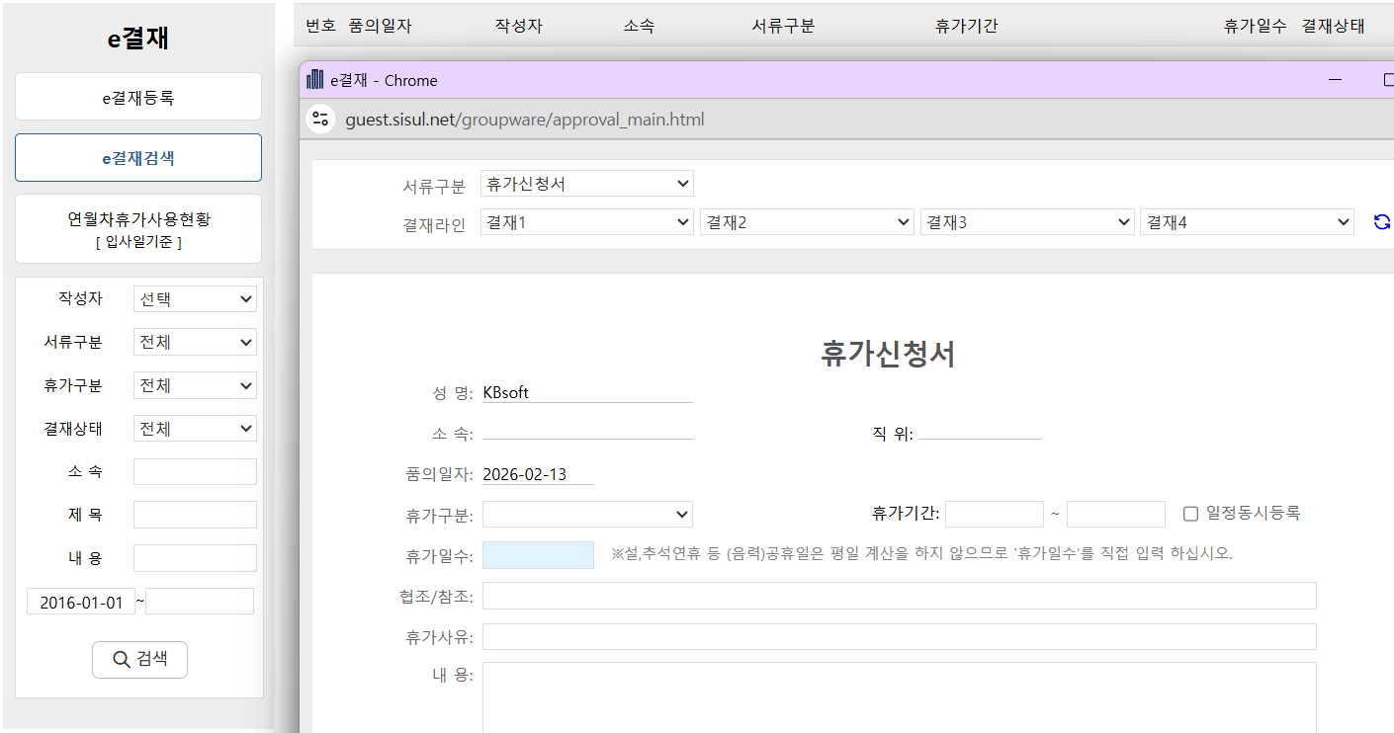This screenshot has height=733, width=1394.
Task: Open the 서류구분 휴가신청서 dropdown
Action: coord(586,184)
